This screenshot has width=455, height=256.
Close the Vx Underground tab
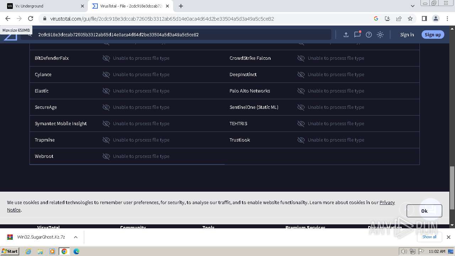82,6
